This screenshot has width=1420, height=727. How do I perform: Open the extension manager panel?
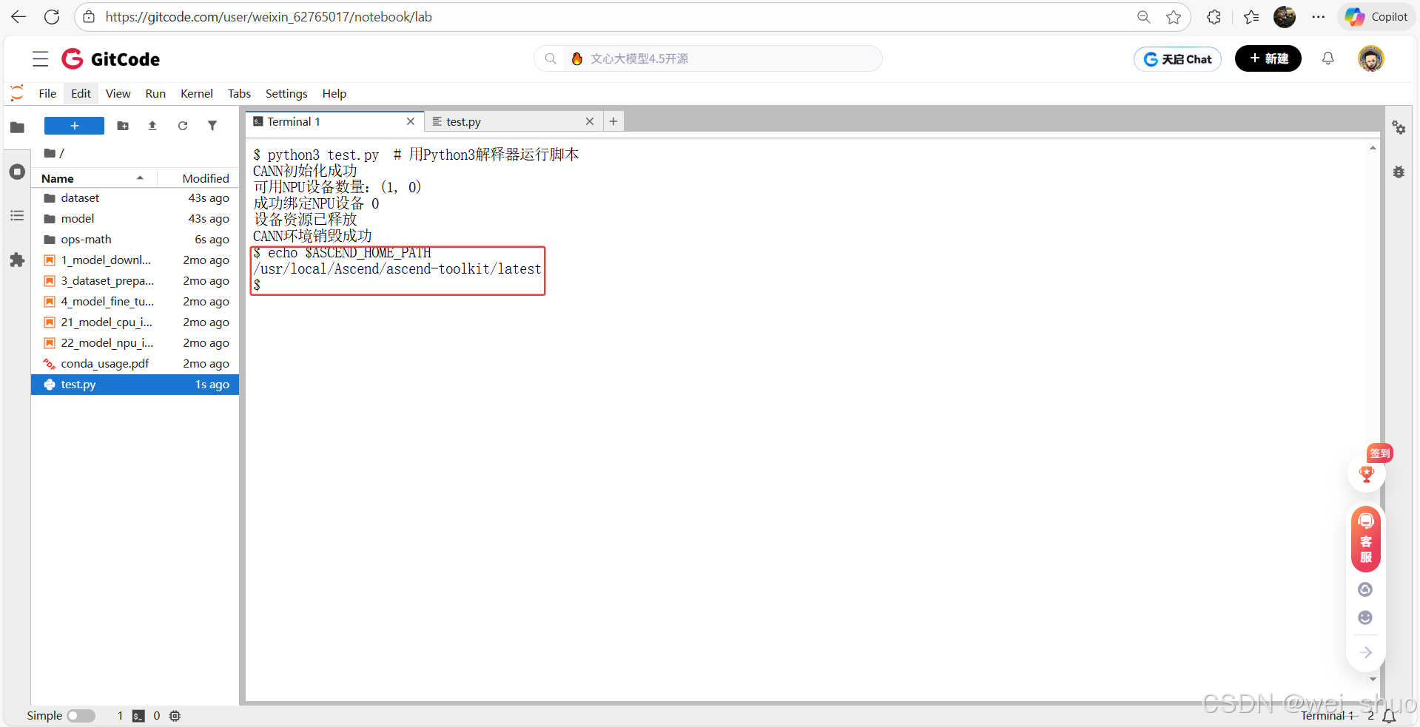tap(16, 260)
